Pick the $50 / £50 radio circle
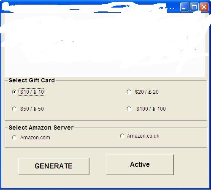211x190 pixels. [14, 109]
